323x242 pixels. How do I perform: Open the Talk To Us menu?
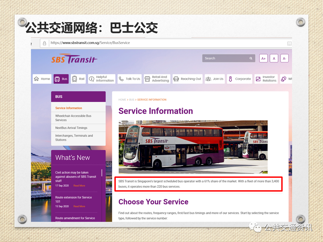(x=130, y=79)
